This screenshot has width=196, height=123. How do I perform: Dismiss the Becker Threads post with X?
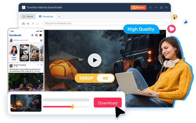click(x=41, y=65)
